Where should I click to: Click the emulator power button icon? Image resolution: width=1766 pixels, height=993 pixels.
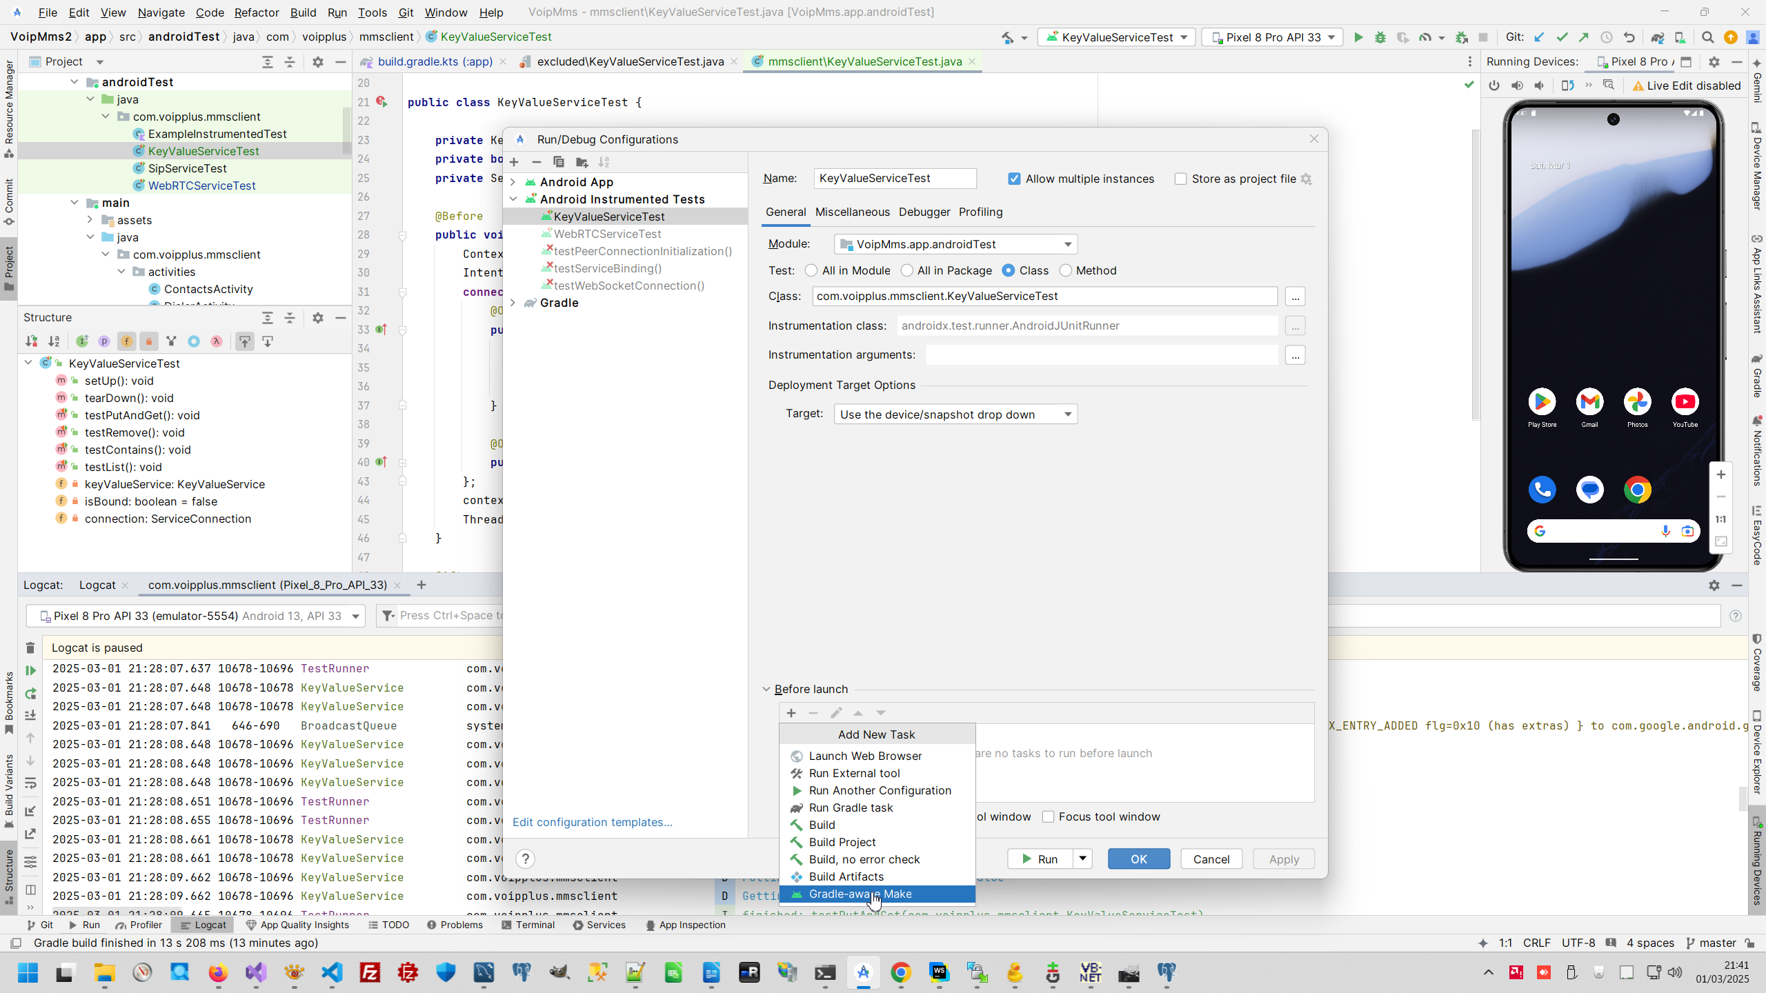1494,86
